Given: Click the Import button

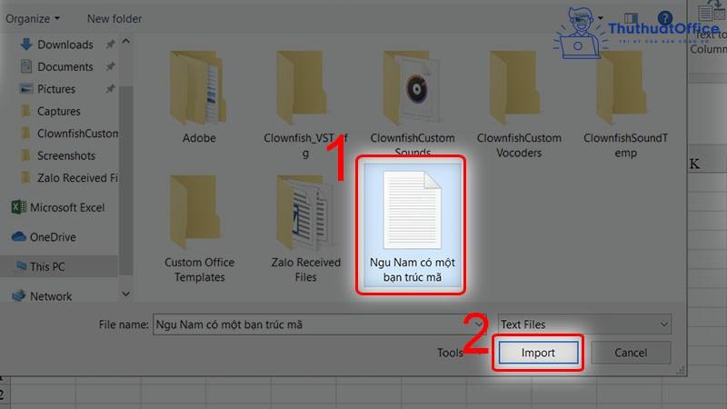Looking at the screenshot, I should tap(538, 353).
